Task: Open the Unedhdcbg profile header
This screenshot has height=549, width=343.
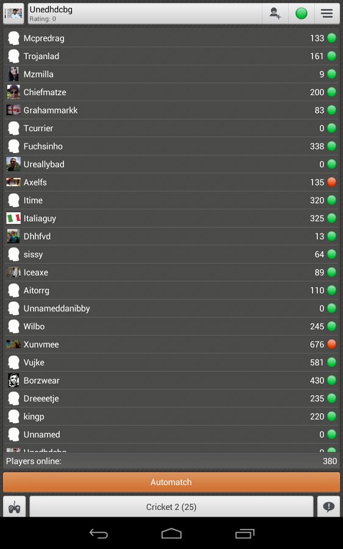Action: point(145,13)
